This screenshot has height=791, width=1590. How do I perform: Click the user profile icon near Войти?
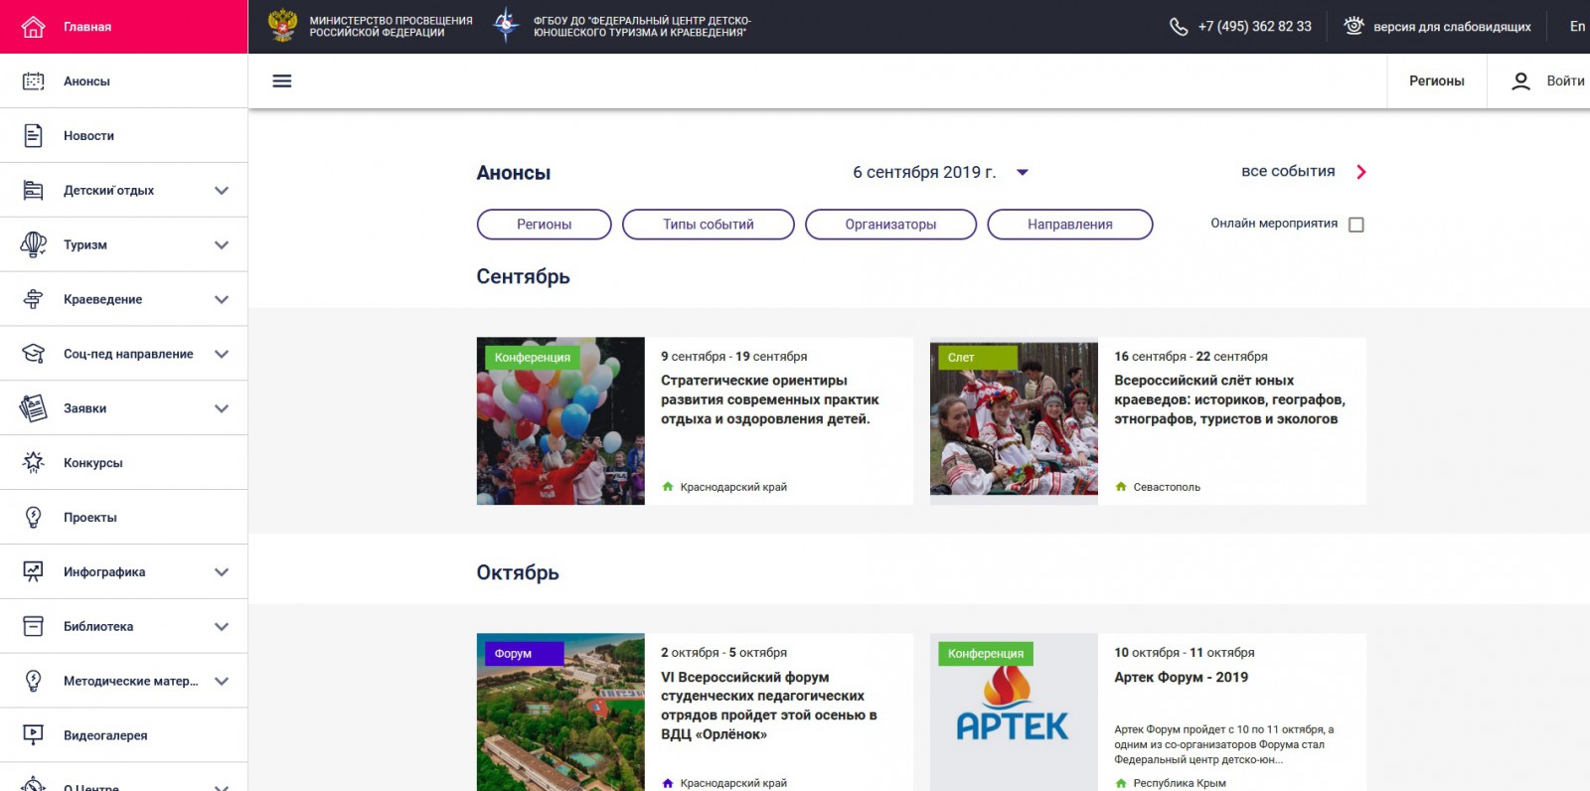[1520, 81]
